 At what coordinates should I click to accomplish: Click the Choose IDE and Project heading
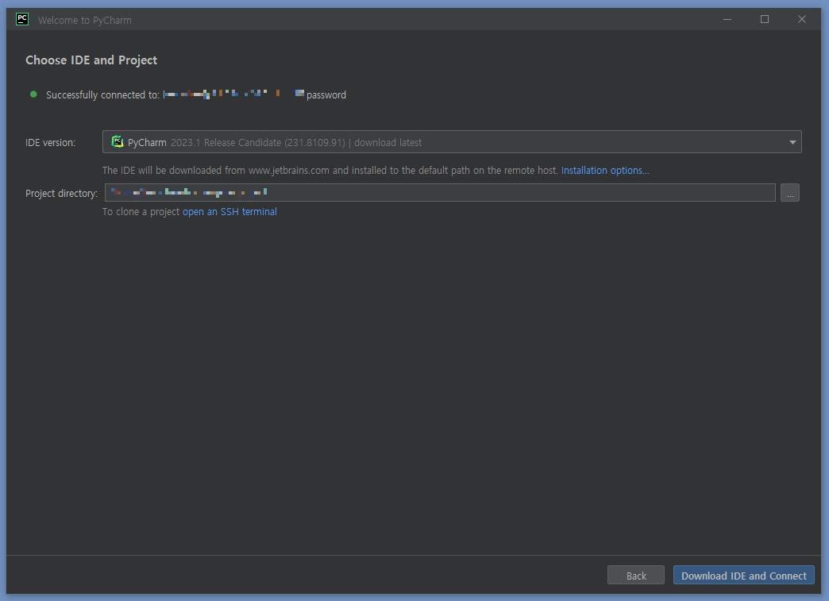(x=91, y=60)
